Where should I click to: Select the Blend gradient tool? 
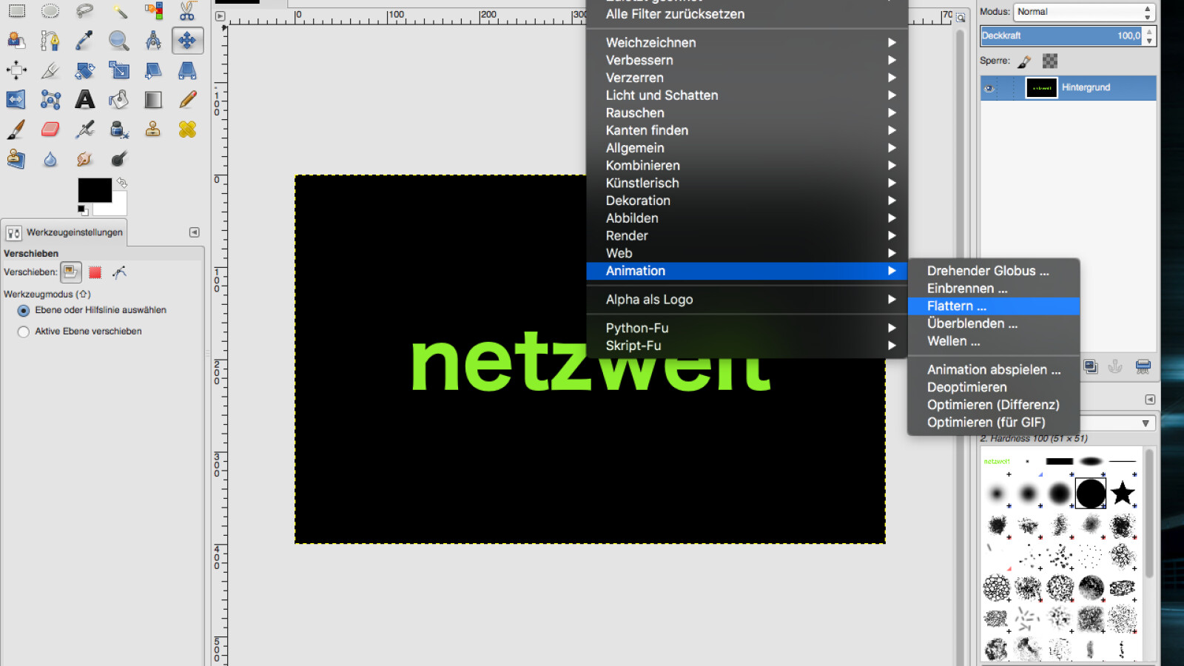pyautogui.click(x=153, y=99)
